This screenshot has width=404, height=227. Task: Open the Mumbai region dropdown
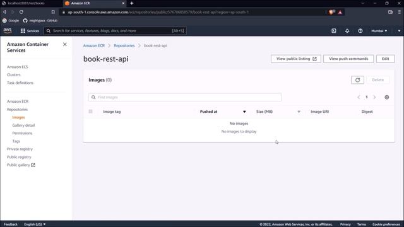(x=379, y=31)
